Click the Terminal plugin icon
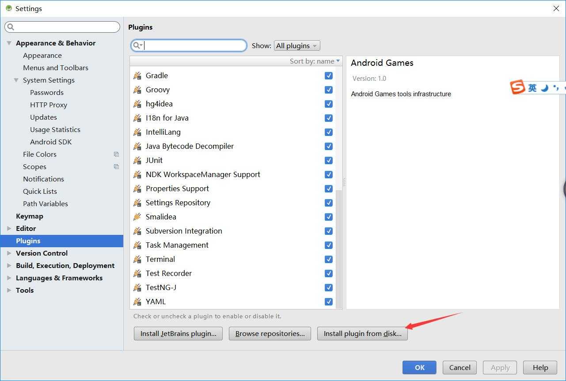Image resolution: width=566 pixels, height=381 pixels. coord(137,259)
